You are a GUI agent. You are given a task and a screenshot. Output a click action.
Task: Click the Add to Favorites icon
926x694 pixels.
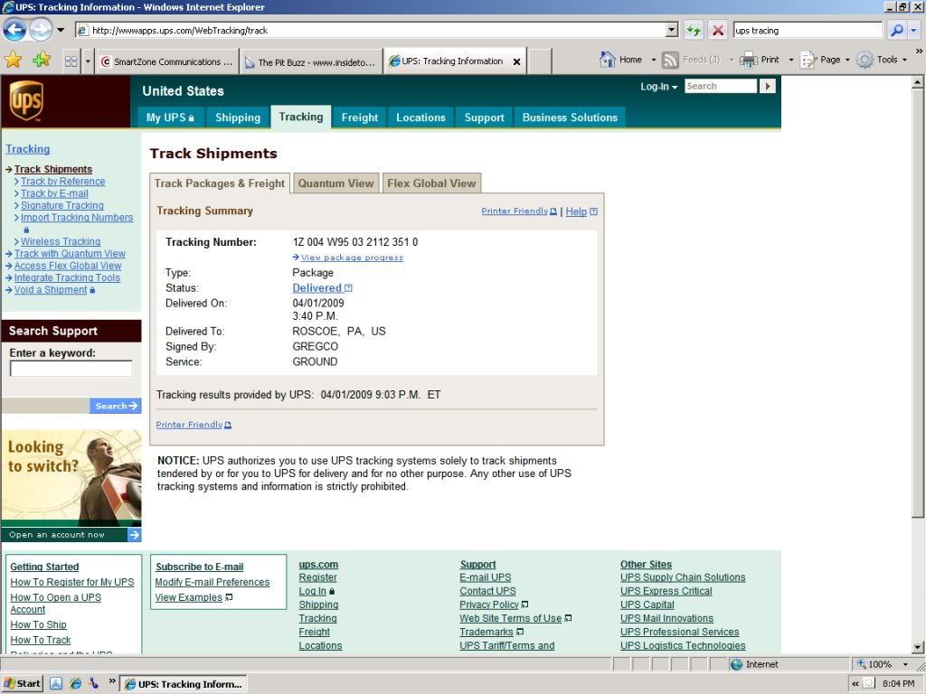[42, 61]
